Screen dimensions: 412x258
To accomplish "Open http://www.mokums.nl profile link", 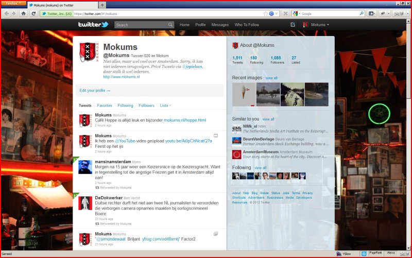I will [x=122, y=77].
